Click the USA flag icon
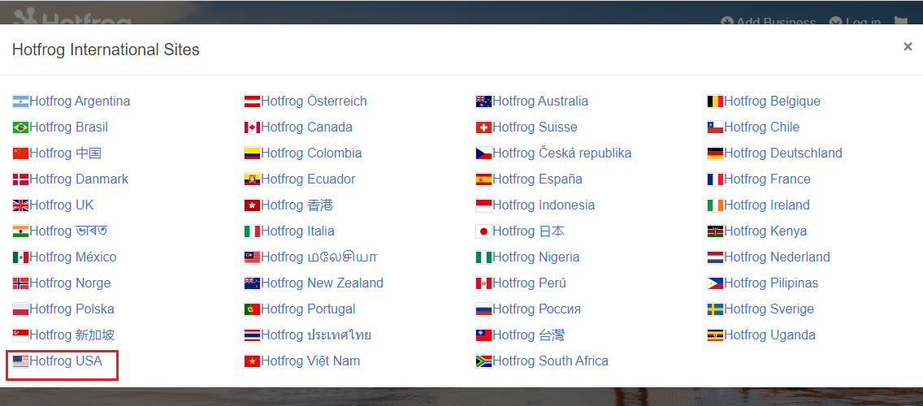 click(x=20, y=361)
